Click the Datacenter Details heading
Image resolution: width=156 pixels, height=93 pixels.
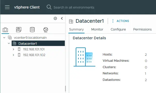click(x=89, y=38)
